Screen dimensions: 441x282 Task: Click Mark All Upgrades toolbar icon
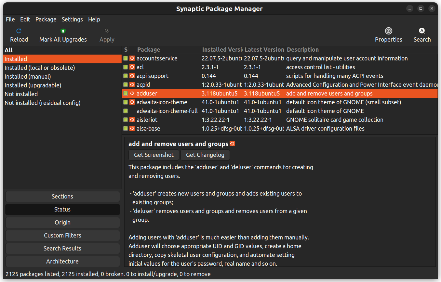(63, 31)
